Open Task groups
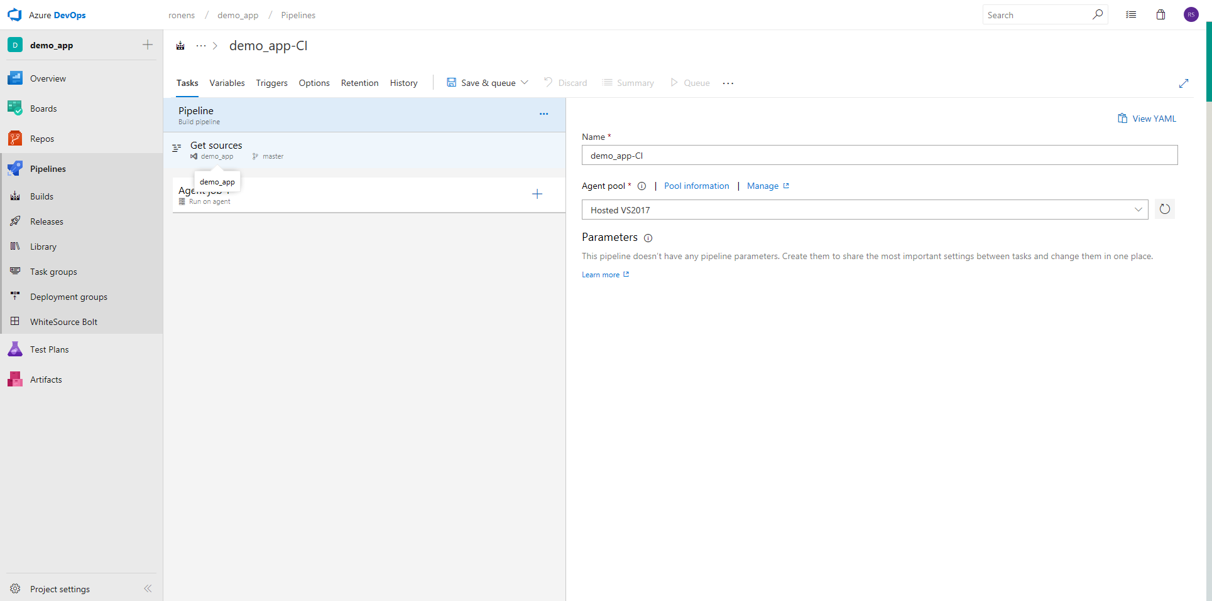The image size is (1212, 601). pyautogui.click(x=53, y=271)
